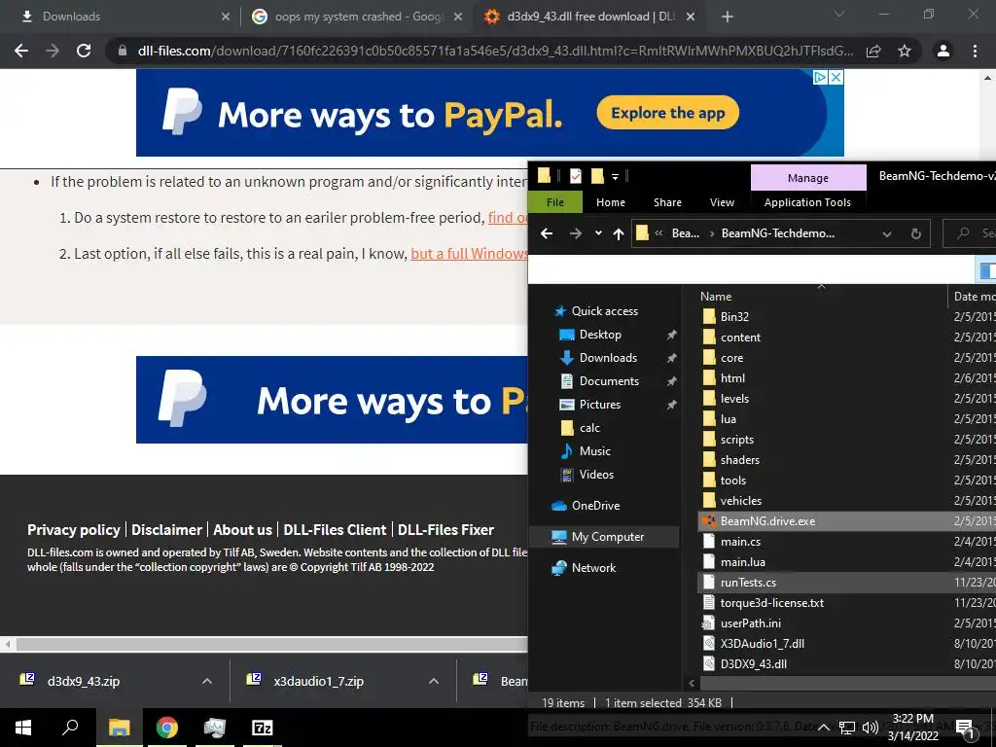Select My Computer in navigation pane
This screenshot has height=747, width=996.
point(607,537)
